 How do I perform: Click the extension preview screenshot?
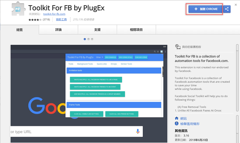click(89, 94)
